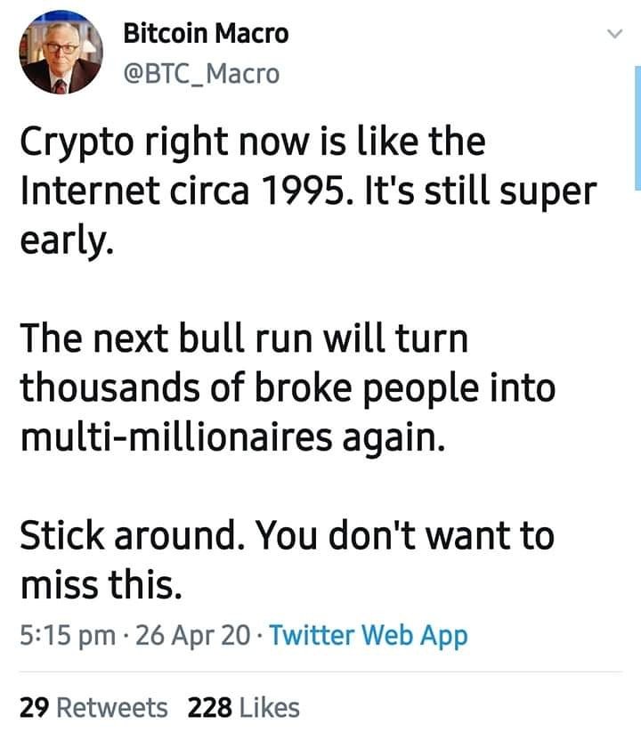Image resolution: width=641 pixels, height=741 pixels.
Task: Click "thousands of broke people into" line
Action: coord(287,388)
